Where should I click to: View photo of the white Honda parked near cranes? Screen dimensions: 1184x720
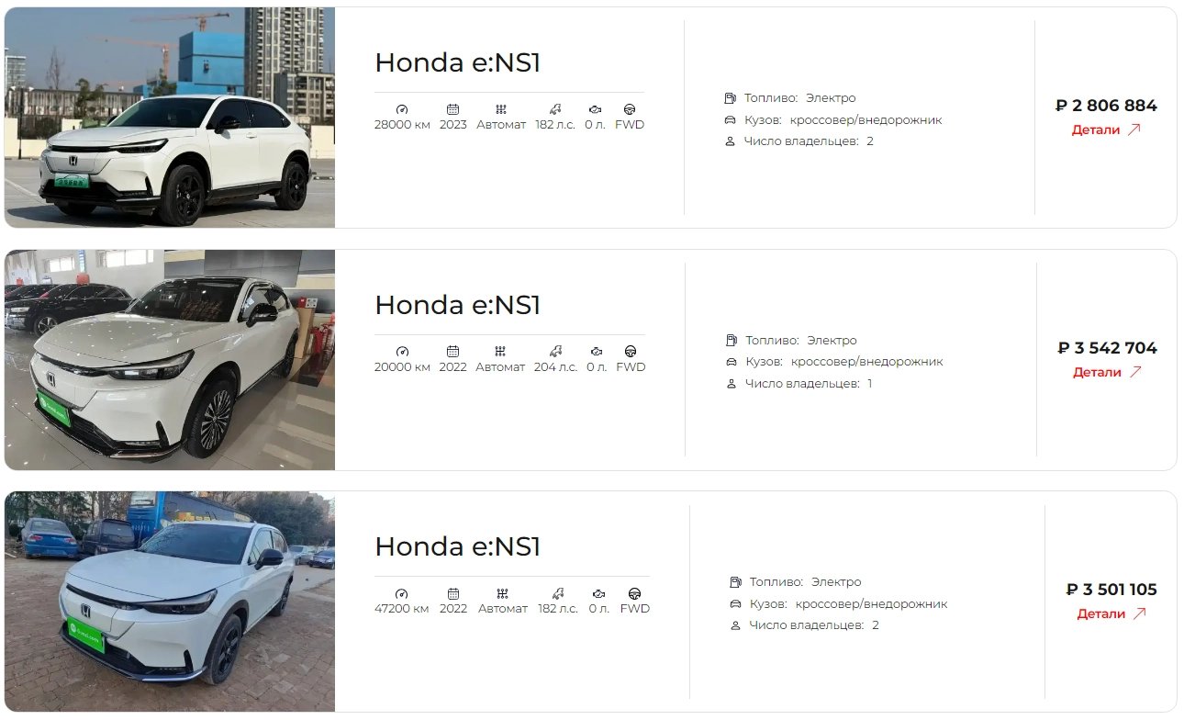pyautogui.click(x=170, y=118)
